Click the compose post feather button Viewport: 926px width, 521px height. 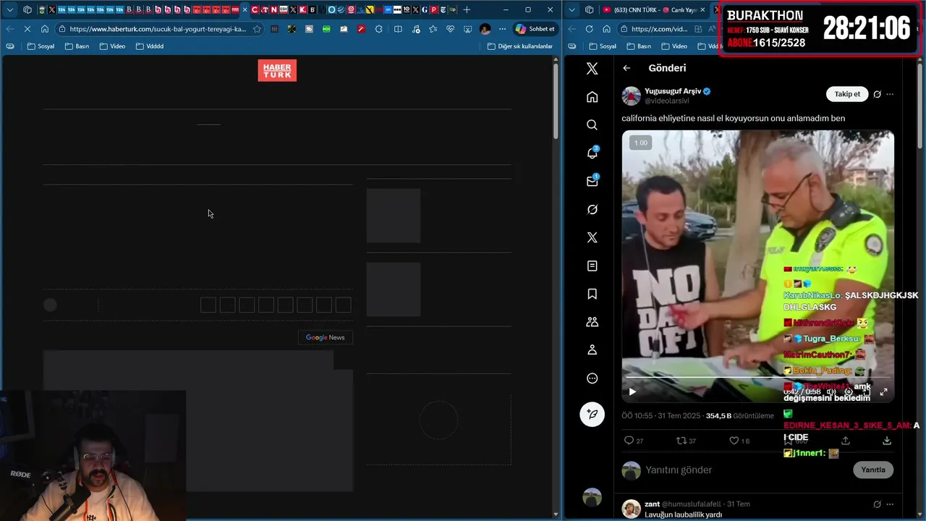pos(592,414)
